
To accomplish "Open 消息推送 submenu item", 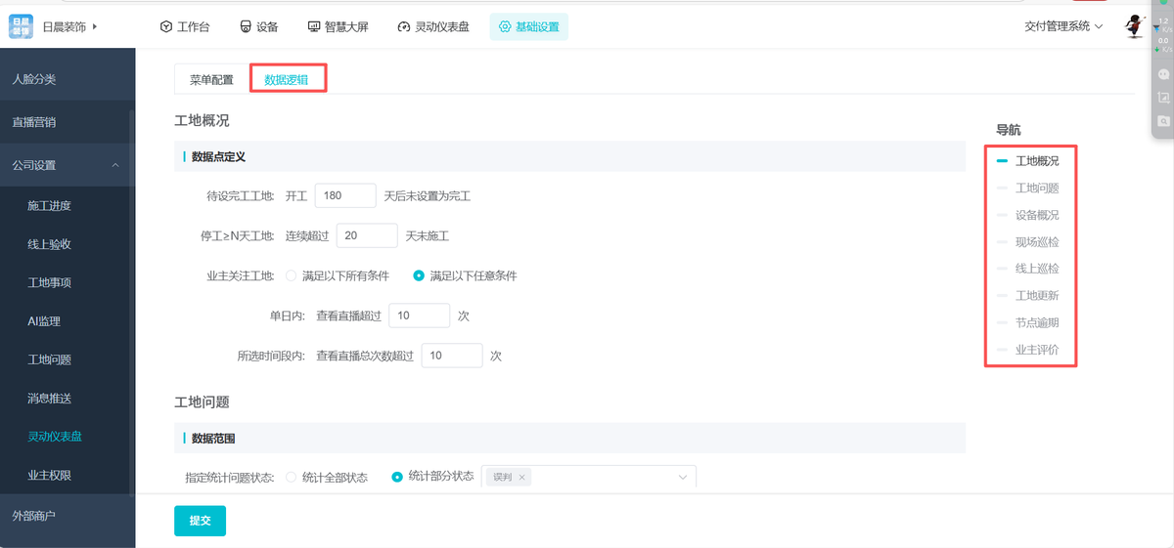I will (x=68, y=399).
